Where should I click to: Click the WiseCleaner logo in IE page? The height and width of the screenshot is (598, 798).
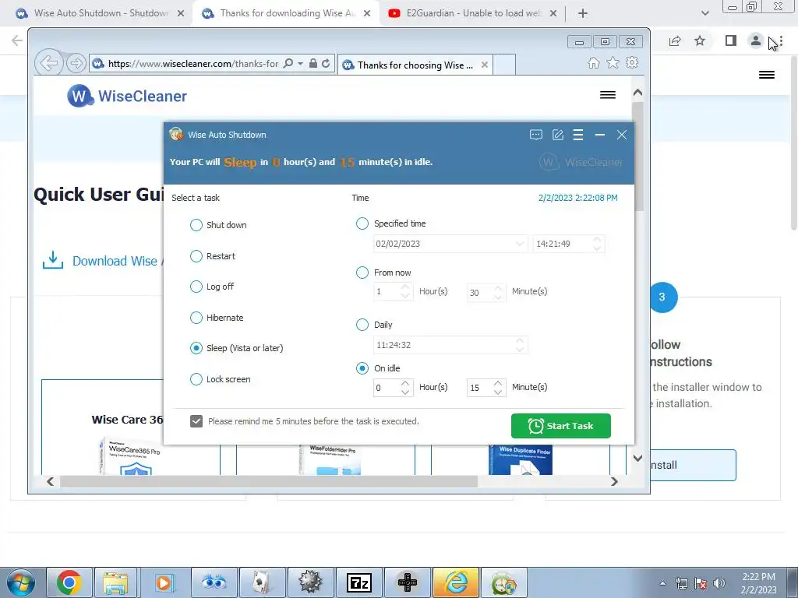[127, 96]
